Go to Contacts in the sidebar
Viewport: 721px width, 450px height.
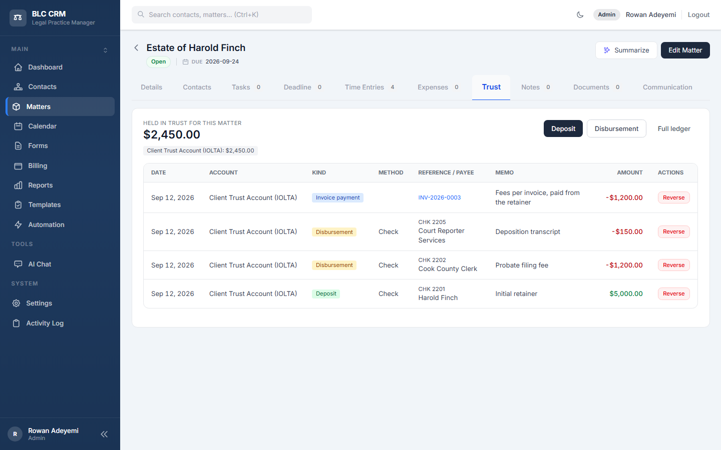point(60,86)
